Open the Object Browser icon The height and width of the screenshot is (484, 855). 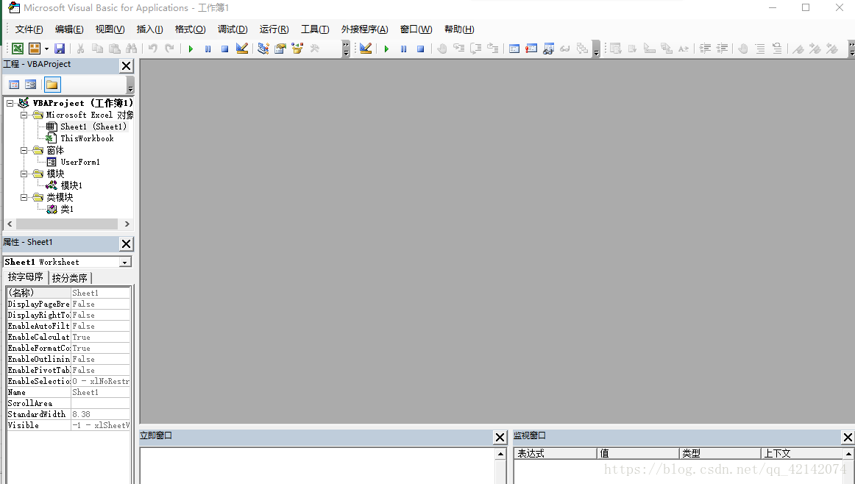[297, 49]
